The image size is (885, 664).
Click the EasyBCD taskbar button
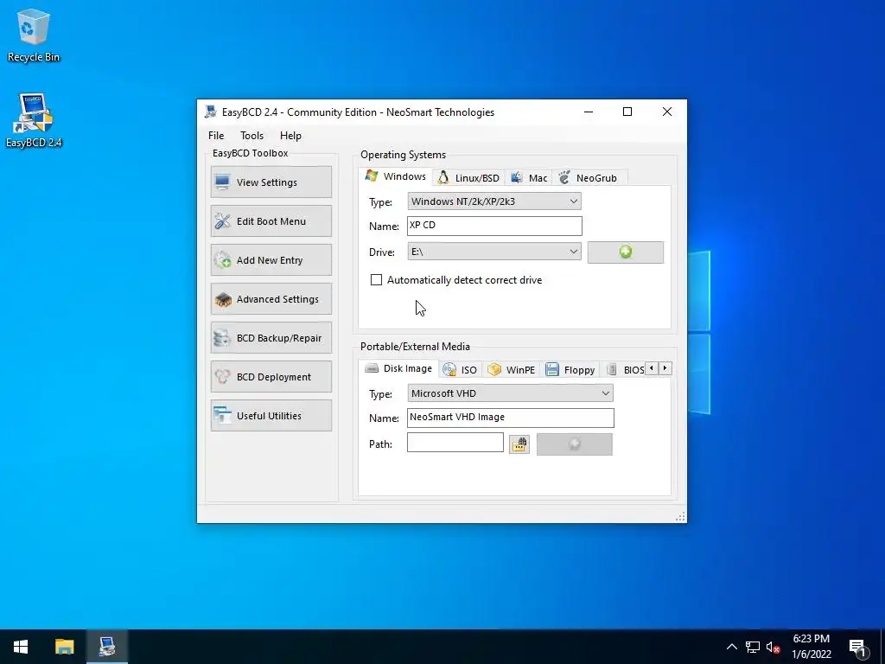pos(107,647)
